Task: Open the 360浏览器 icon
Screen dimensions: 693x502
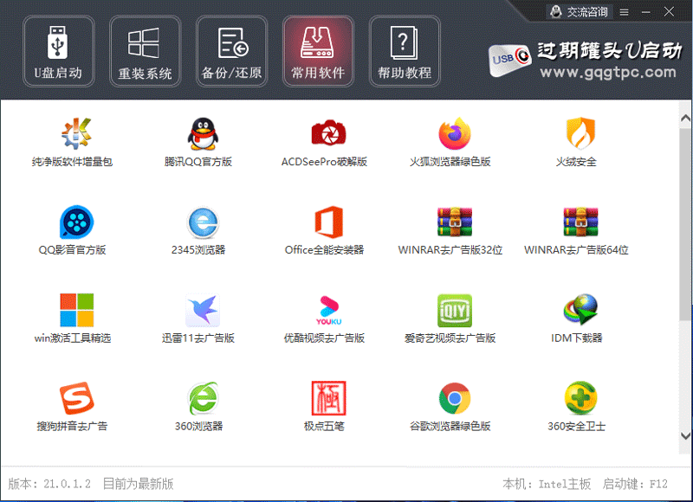Action: (203, 398)
